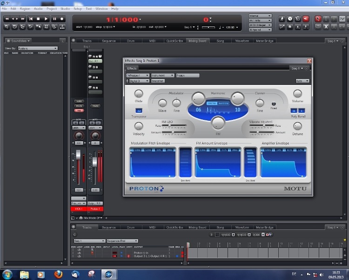Click the volume icon in system tray
Viewport: 349px width, 280px height.
coord(322,275)
